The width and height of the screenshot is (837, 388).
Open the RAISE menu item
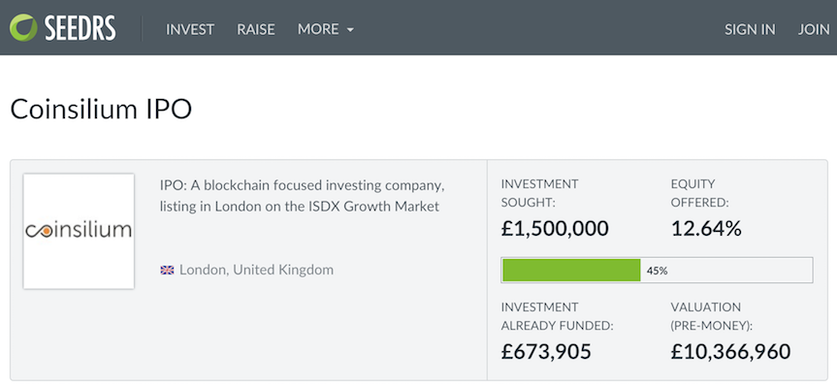tap(256, 29)
